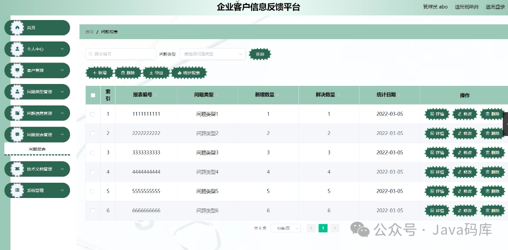The image size is (508, 250).
Task: Open the 首页 sidebar menu item
Action: (x=37, y=28)
